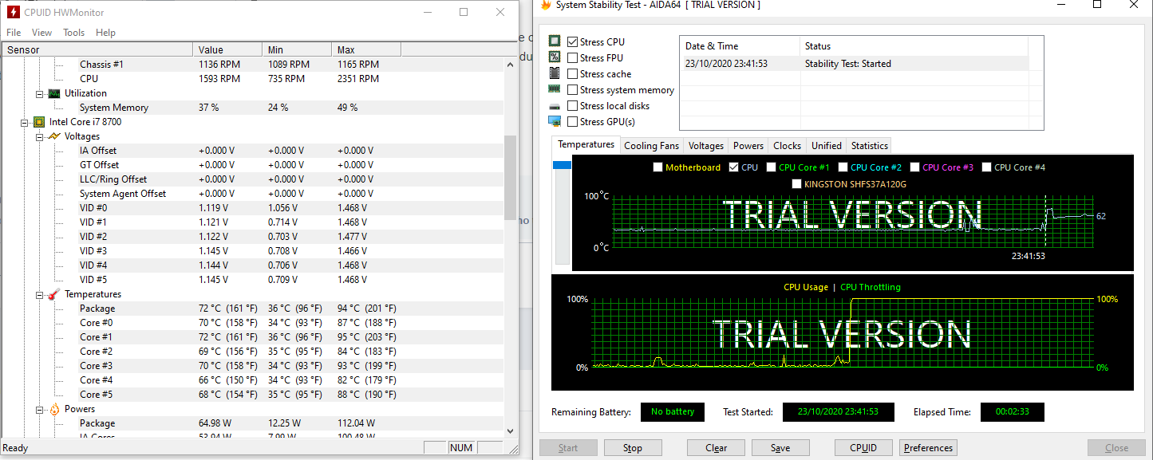1153x460 pixels.
Task: Click the Intel Core i7 8700 chip icon
Action: coord(39,122)
